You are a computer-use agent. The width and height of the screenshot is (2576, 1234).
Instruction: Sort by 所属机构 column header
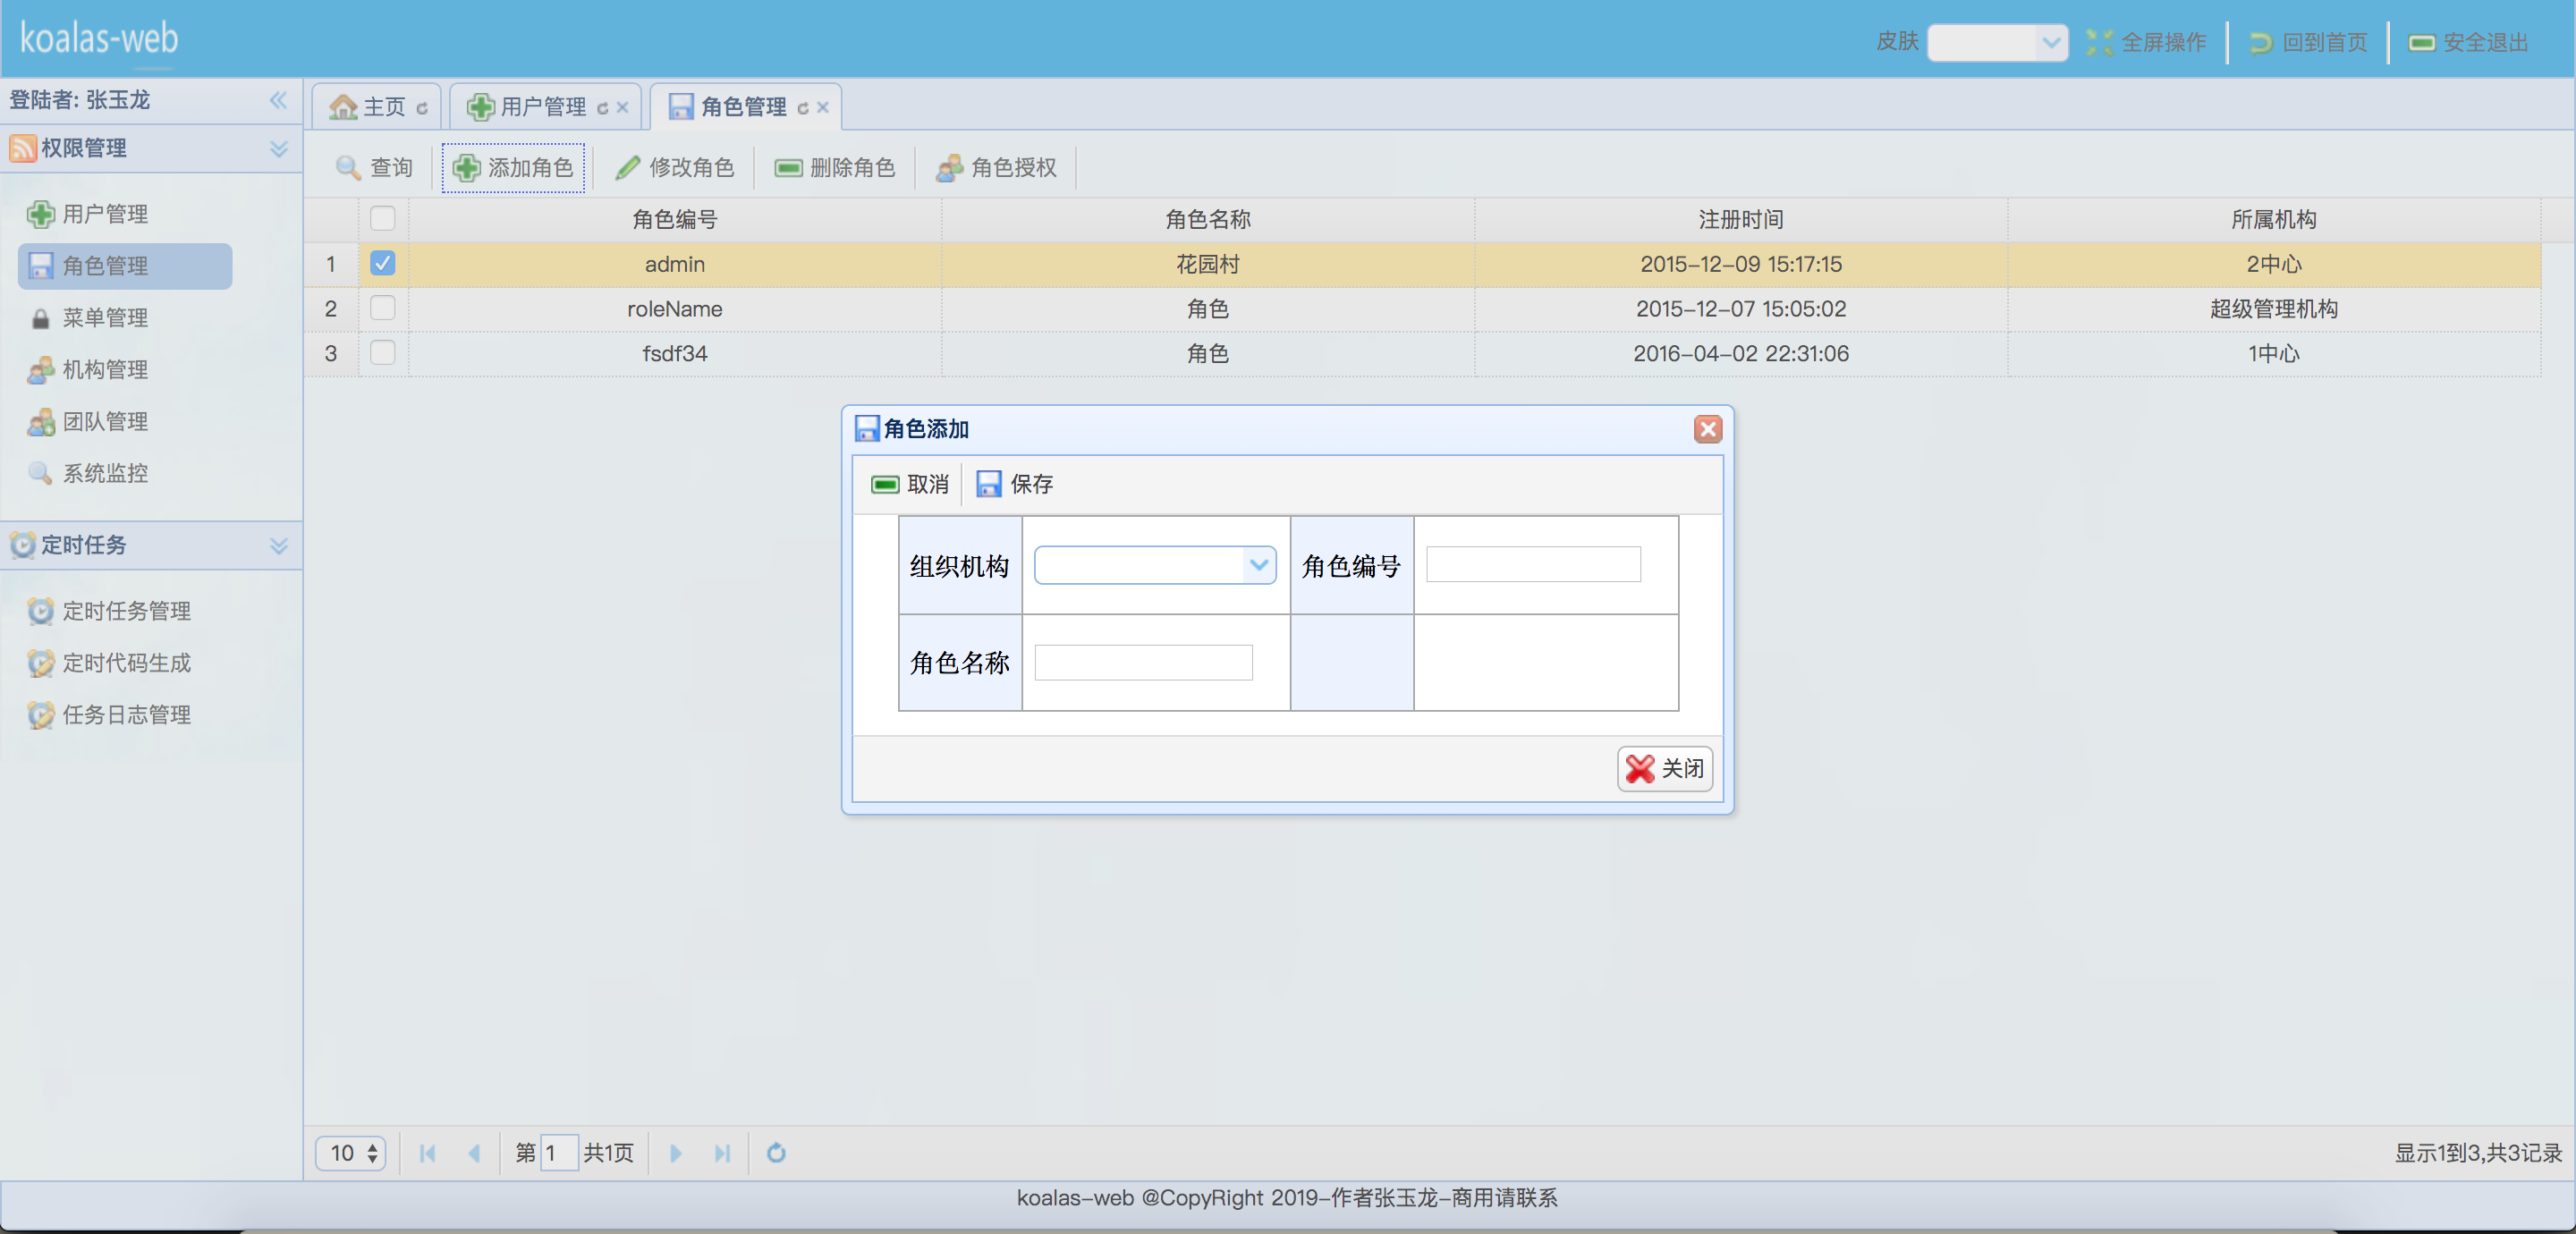point(2274,219)
